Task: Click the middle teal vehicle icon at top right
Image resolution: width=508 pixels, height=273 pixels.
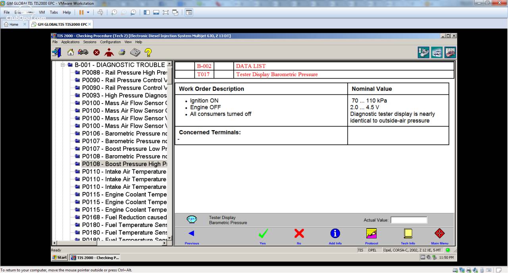Action: [x=437, y=52]
